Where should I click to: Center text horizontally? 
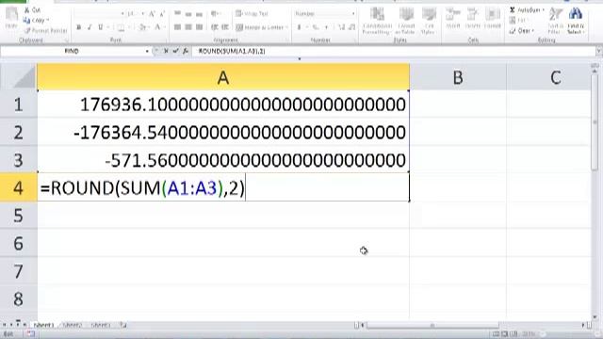pos(188,27)
